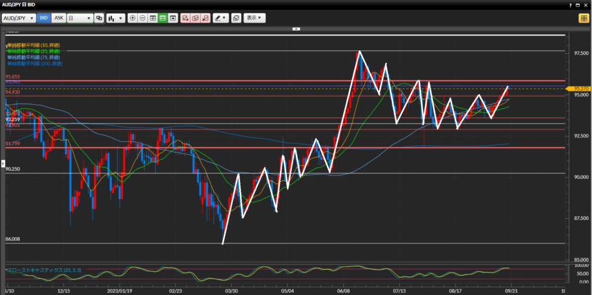
Task: Switch price display to ASK
Action: coord(58,18)
